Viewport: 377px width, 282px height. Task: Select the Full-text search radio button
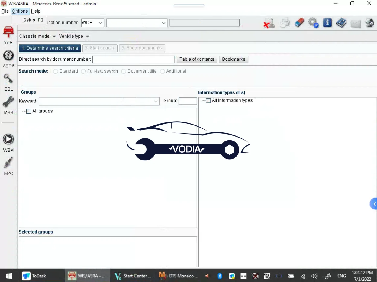point(83,71)
